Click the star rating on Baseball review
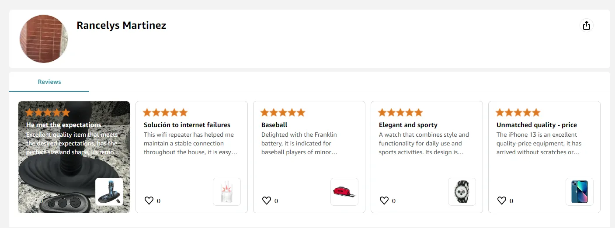Image resolution: width=615 pixels, height=228 pixels. point(283,113)
